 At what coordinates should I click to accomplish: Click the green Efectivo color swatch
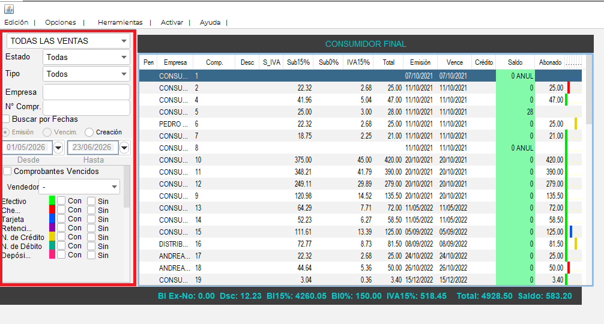[x=52, y=200]
